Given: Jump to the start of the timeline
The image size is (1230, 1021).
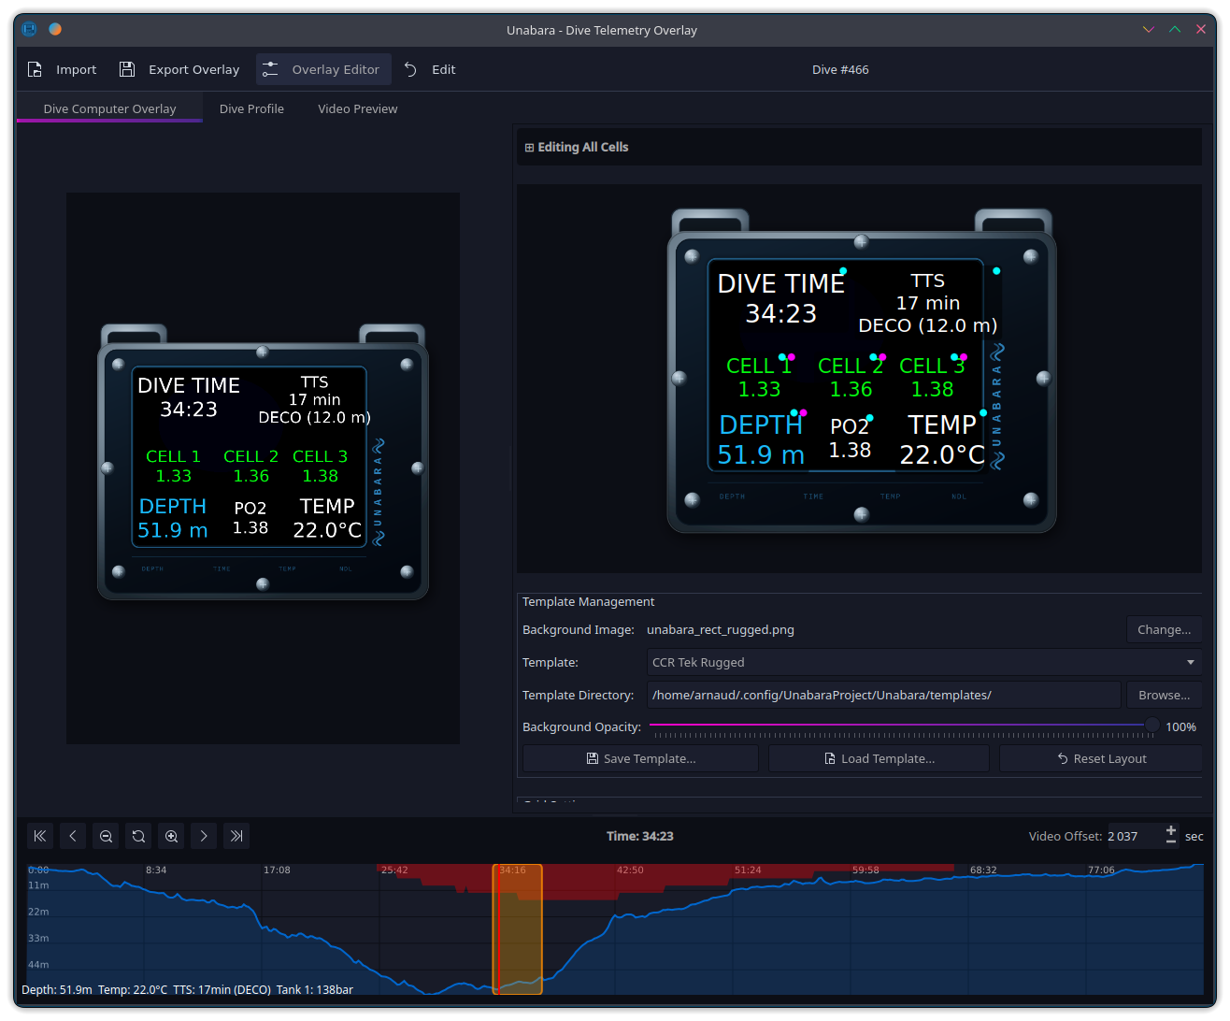Looking at the screenshot, I should pos(39,836).
